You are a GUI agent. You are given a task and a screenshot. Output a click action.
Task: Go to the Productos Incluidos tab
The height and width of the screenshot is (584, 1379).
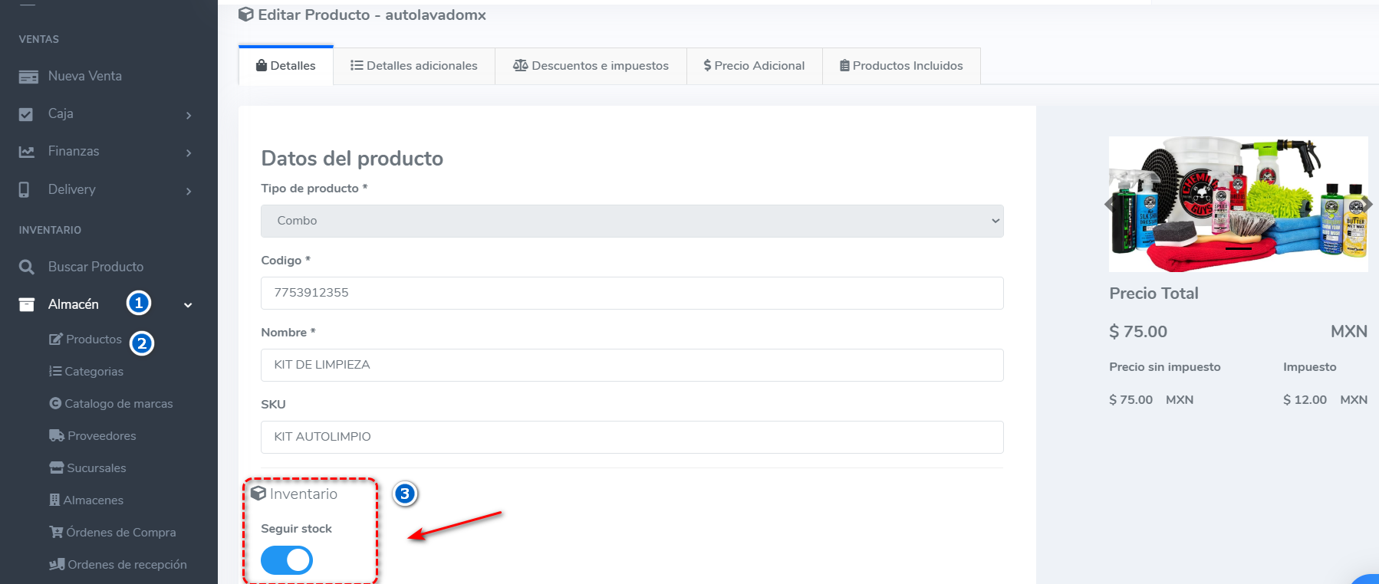tap(901, 66)
